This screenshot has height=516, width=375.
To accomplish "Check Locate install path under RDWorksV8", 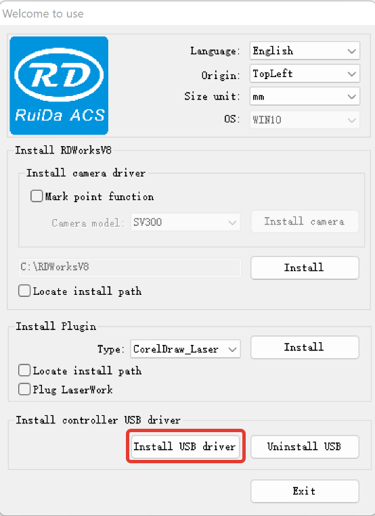I will click(24, 291).
